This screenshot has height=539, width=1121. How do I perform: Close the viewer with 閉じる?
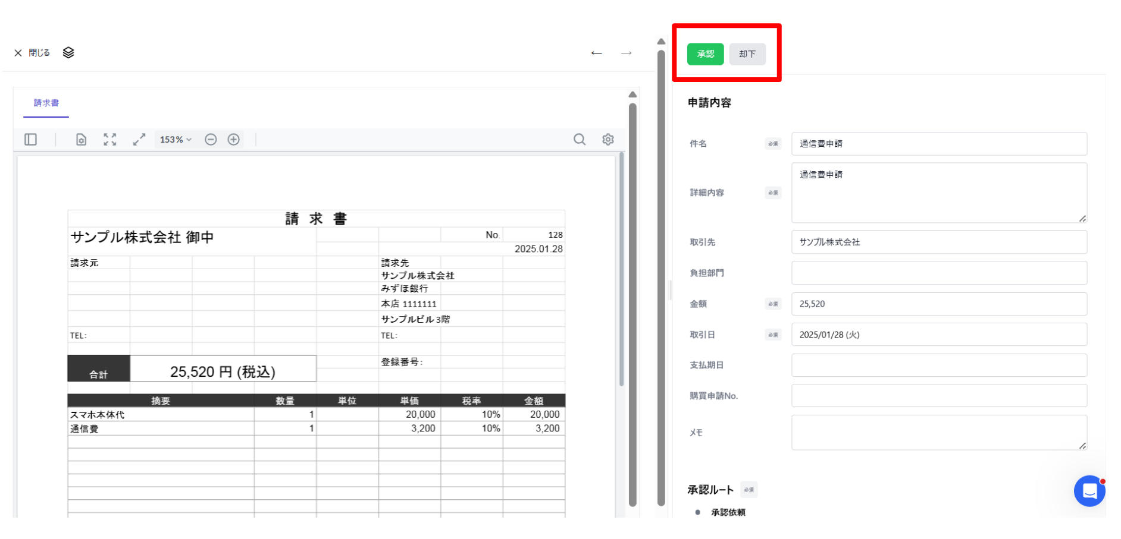point(32,53)
